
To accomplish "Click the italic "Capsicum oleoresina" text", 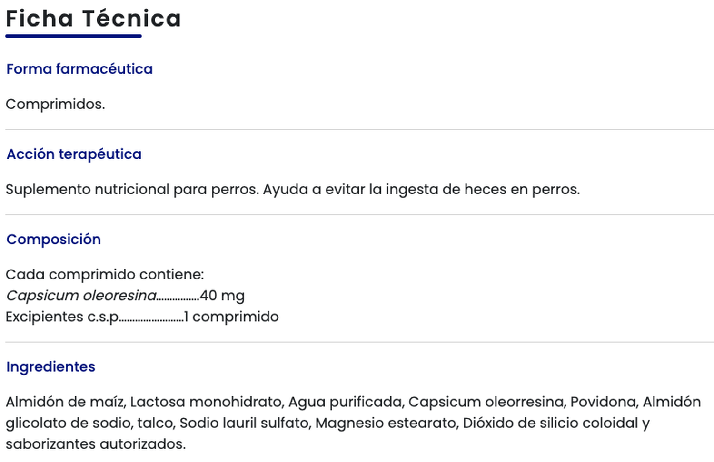I will click(81, 296).
